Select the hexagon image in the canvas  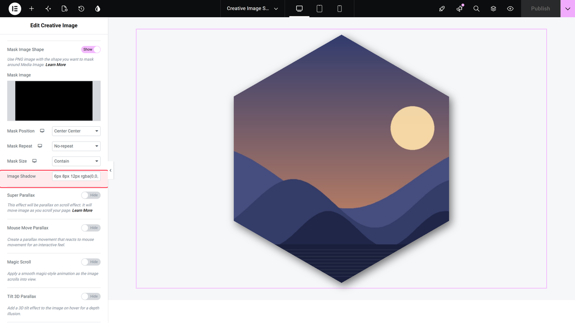click(341, 158)
